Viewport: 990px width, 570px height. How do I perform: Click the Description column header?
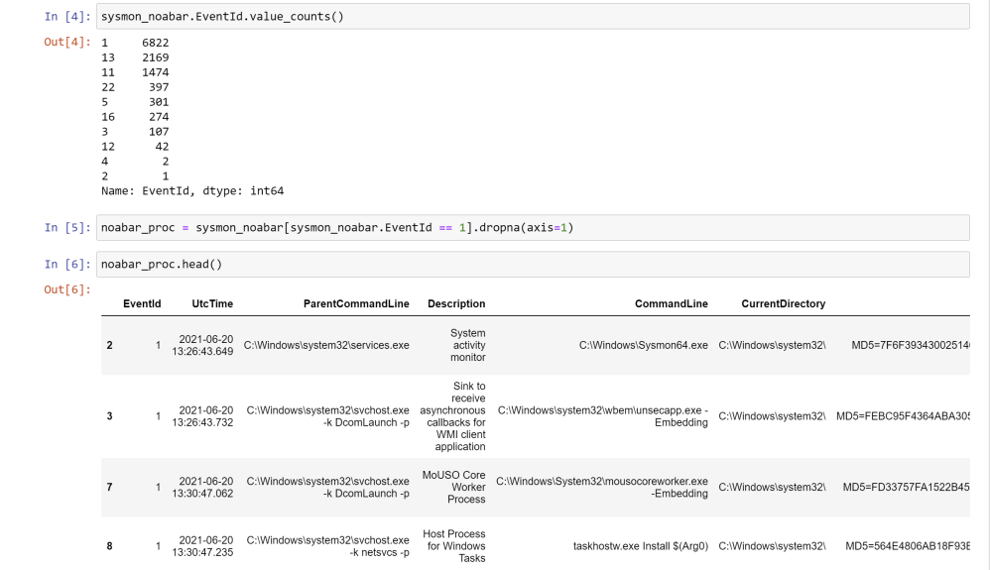(x=455, y=303)
